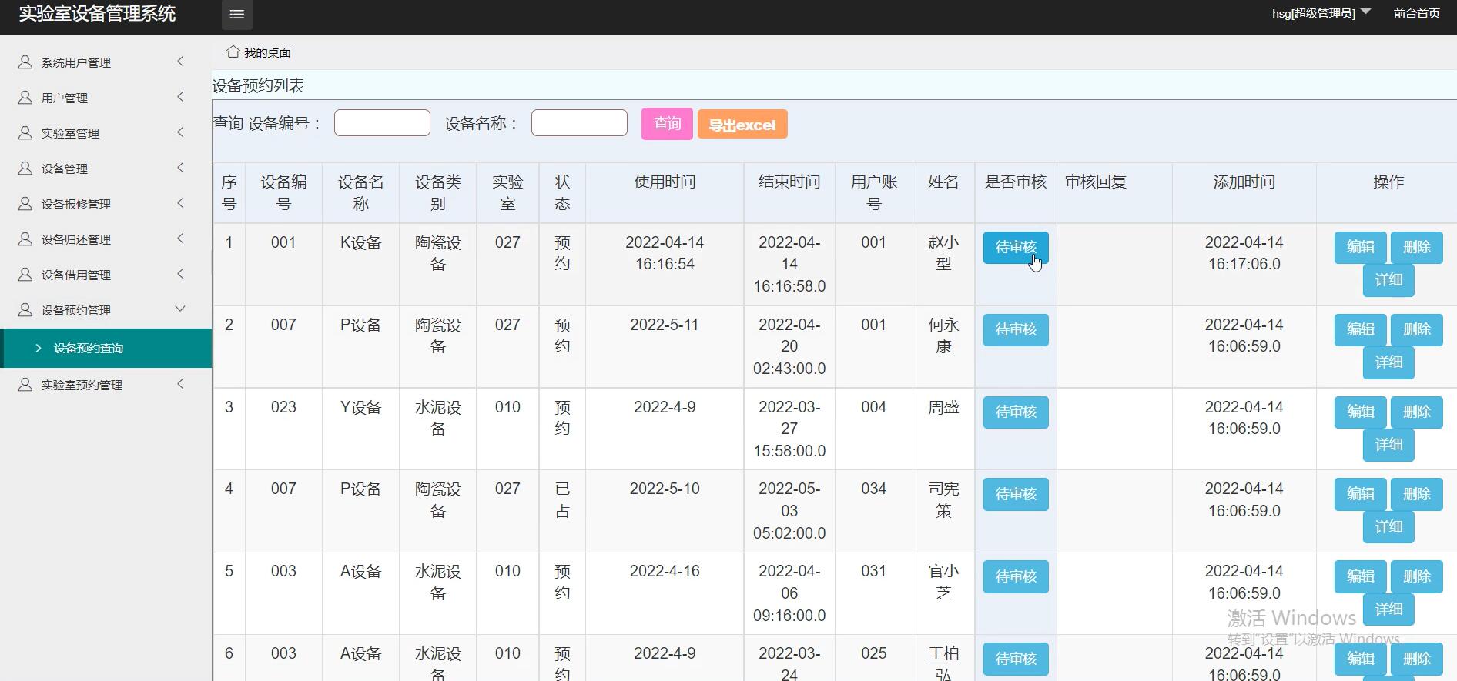This screenshot has width=1457, height=681.
Task: Click the user icon next to 实验室管理
Action: click(25, 132)
